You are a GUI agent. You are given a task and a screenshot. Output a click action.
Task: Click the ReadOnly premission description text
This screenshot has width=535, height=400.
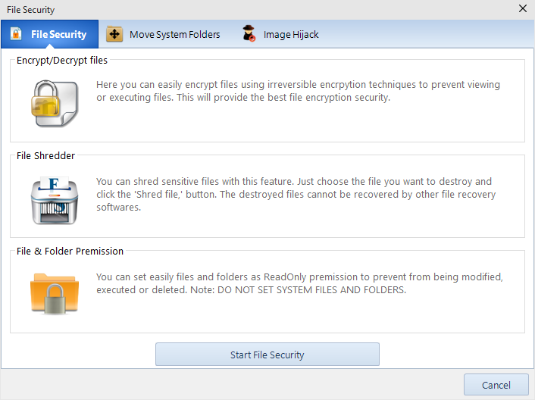(x=299, y=283)
